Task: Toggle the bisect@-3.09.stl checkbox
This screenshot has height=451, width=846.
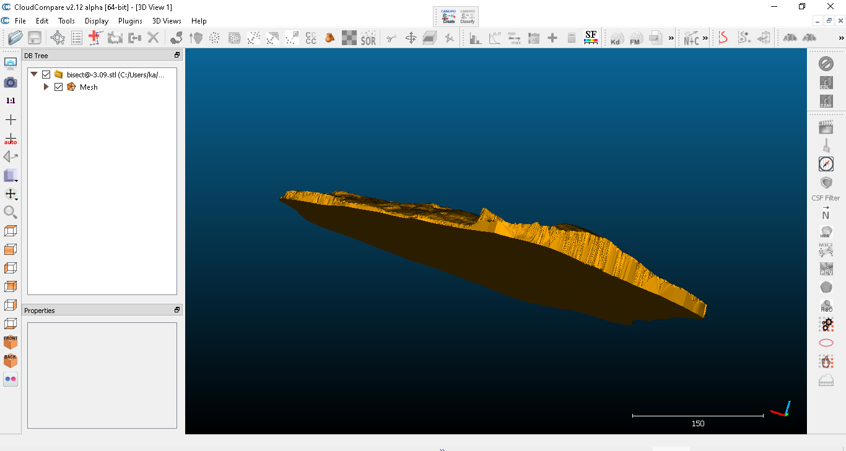Action: (46, 74)
